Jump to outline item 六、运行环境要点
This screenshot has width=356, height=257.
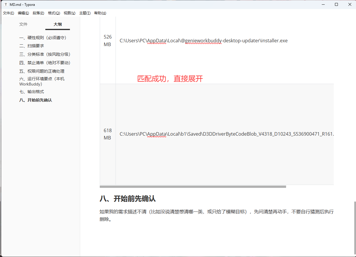[x=42, y=81]
